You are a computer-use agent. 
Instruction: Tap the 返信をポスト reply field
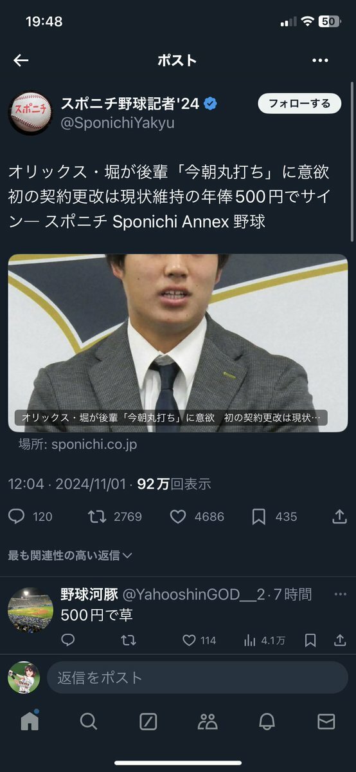point(197,677)
